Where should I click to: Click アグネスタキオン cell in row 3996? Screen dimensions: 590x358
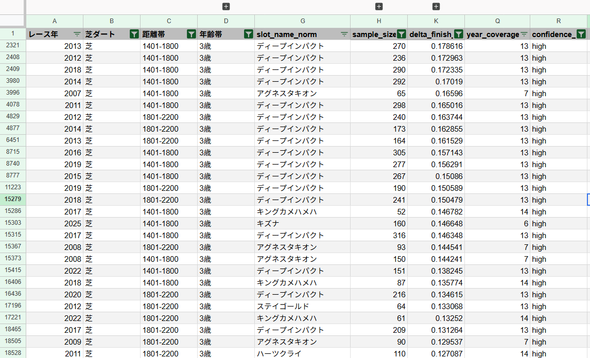click(x=303, y=93)
